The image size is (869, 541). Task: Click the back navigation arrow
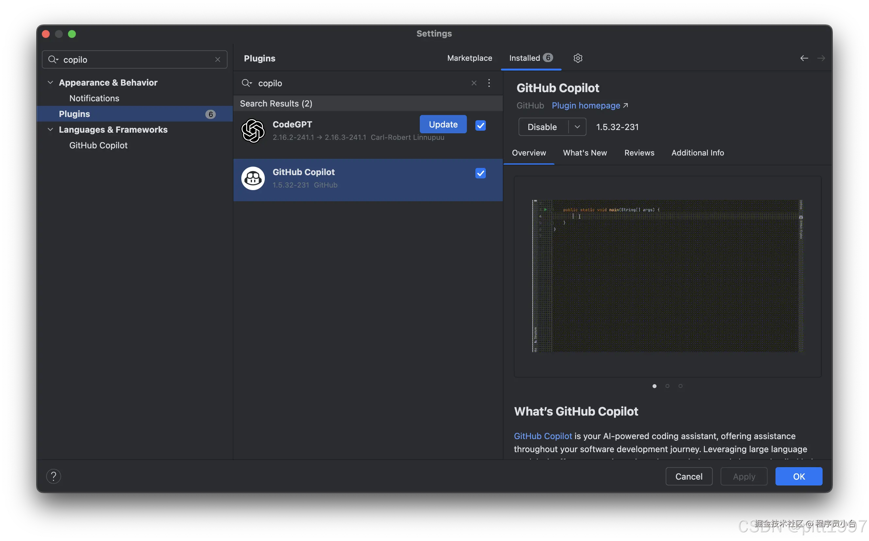coord(804,58)
